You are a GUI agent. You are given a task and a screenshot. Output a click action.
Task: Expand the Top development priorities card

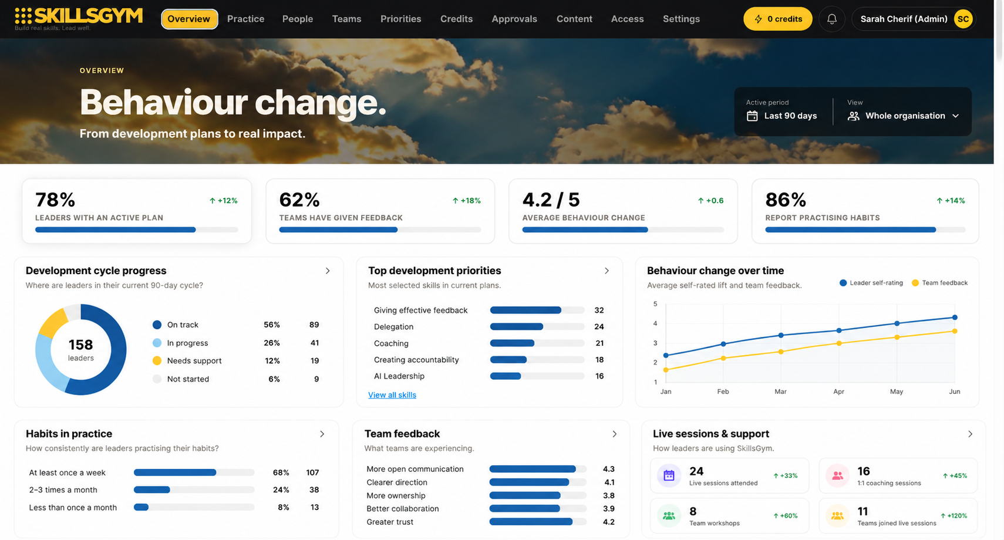pos(607,271)
